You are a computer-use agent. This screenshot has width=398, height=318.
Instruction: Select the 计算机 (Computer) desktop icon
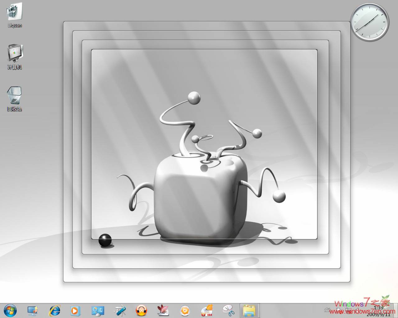coord(15,57)
